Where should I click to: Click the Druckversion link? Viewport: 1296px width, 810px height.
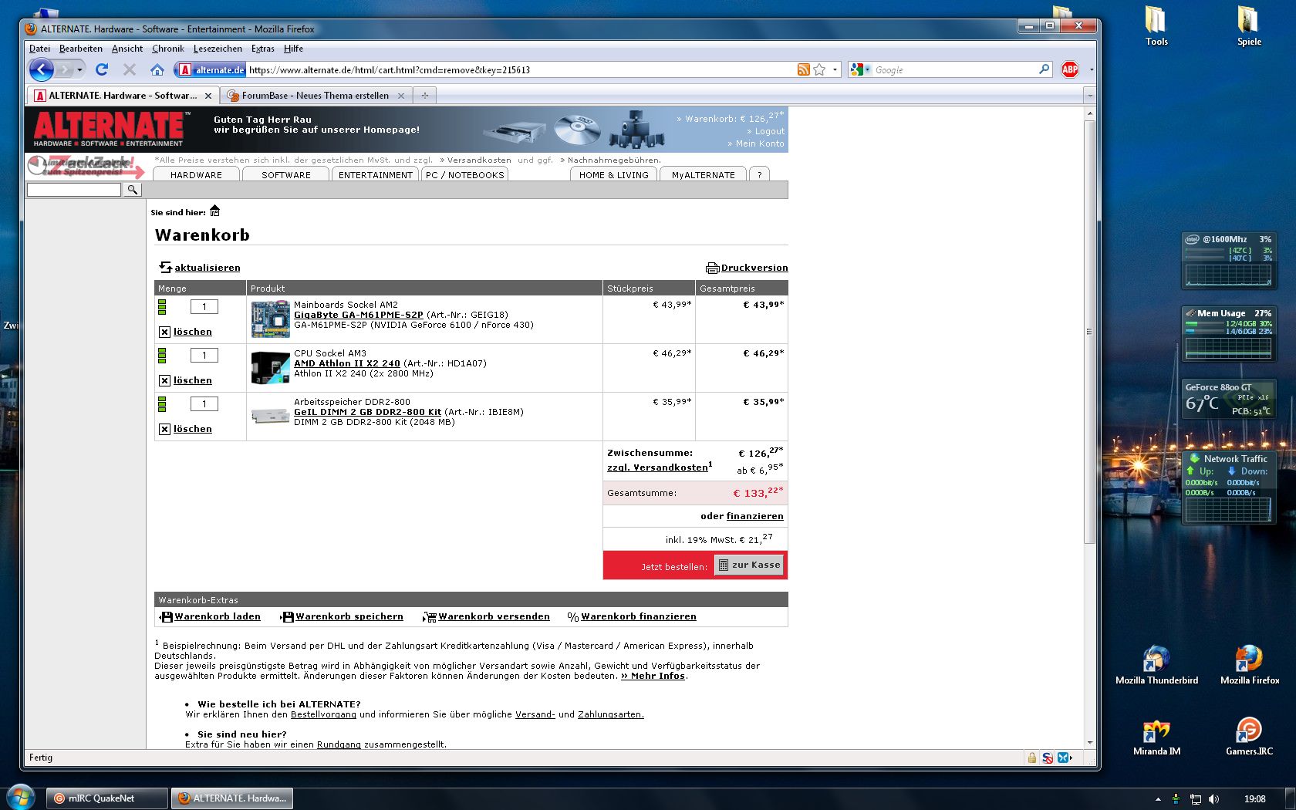click(x=754, y=268)
